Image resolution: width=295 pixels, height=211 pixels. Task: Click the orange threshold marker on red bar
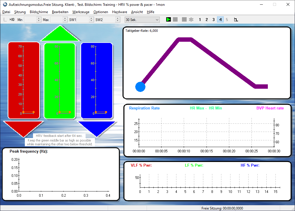[28, 112]
